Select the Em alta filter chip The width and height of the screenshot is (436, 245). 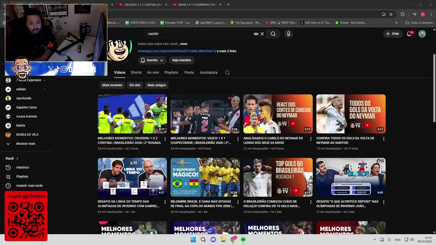pos(135,85)
